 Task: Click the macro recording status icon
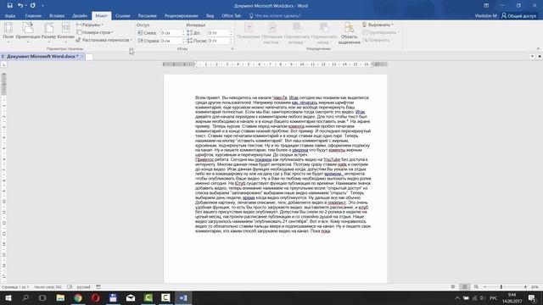click(x=98, y=287)
